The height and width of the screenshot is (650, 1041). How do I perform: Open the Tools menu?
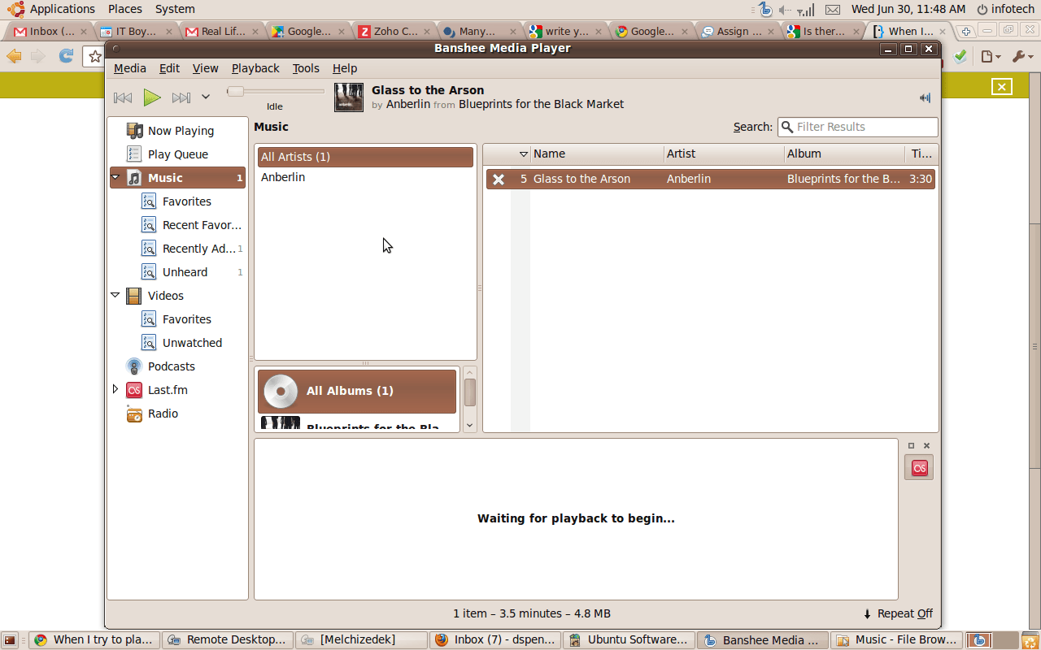[306, 68]
